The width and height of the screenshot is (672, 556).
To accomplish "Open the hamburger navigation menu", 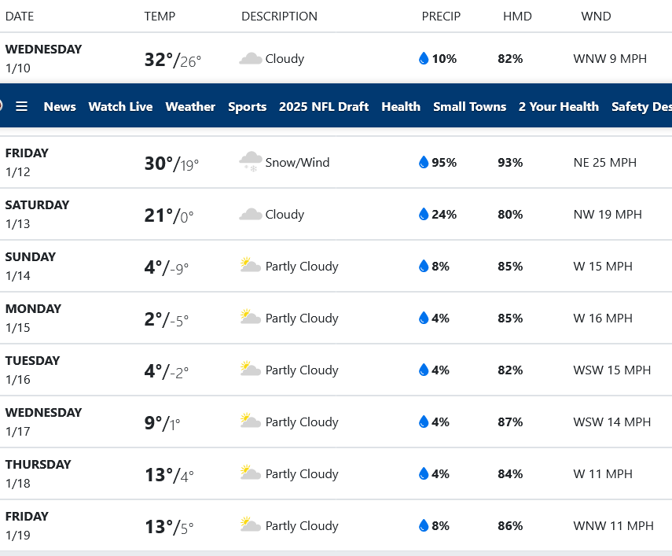I will pos(21,106).
